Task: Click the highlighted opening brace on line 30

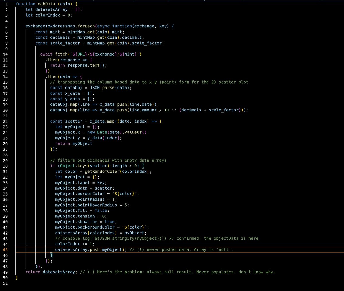Action: point(143,166)
